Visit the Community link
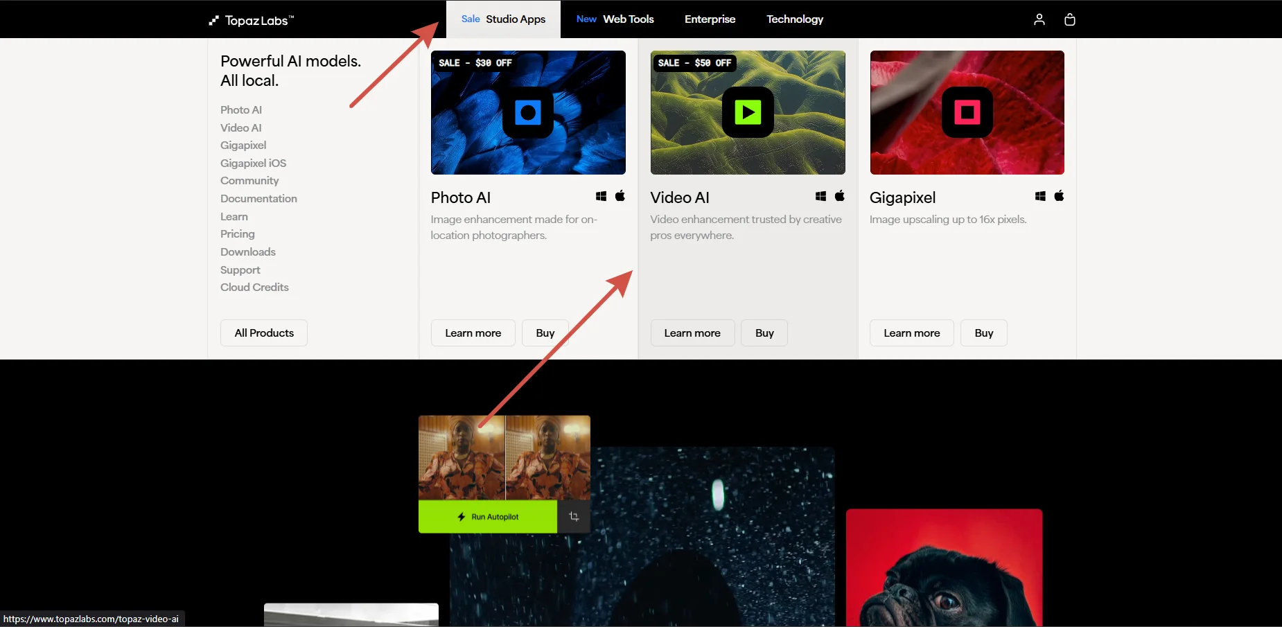Viewport: 1282px width, 627px height. click(x=249, y=181)
